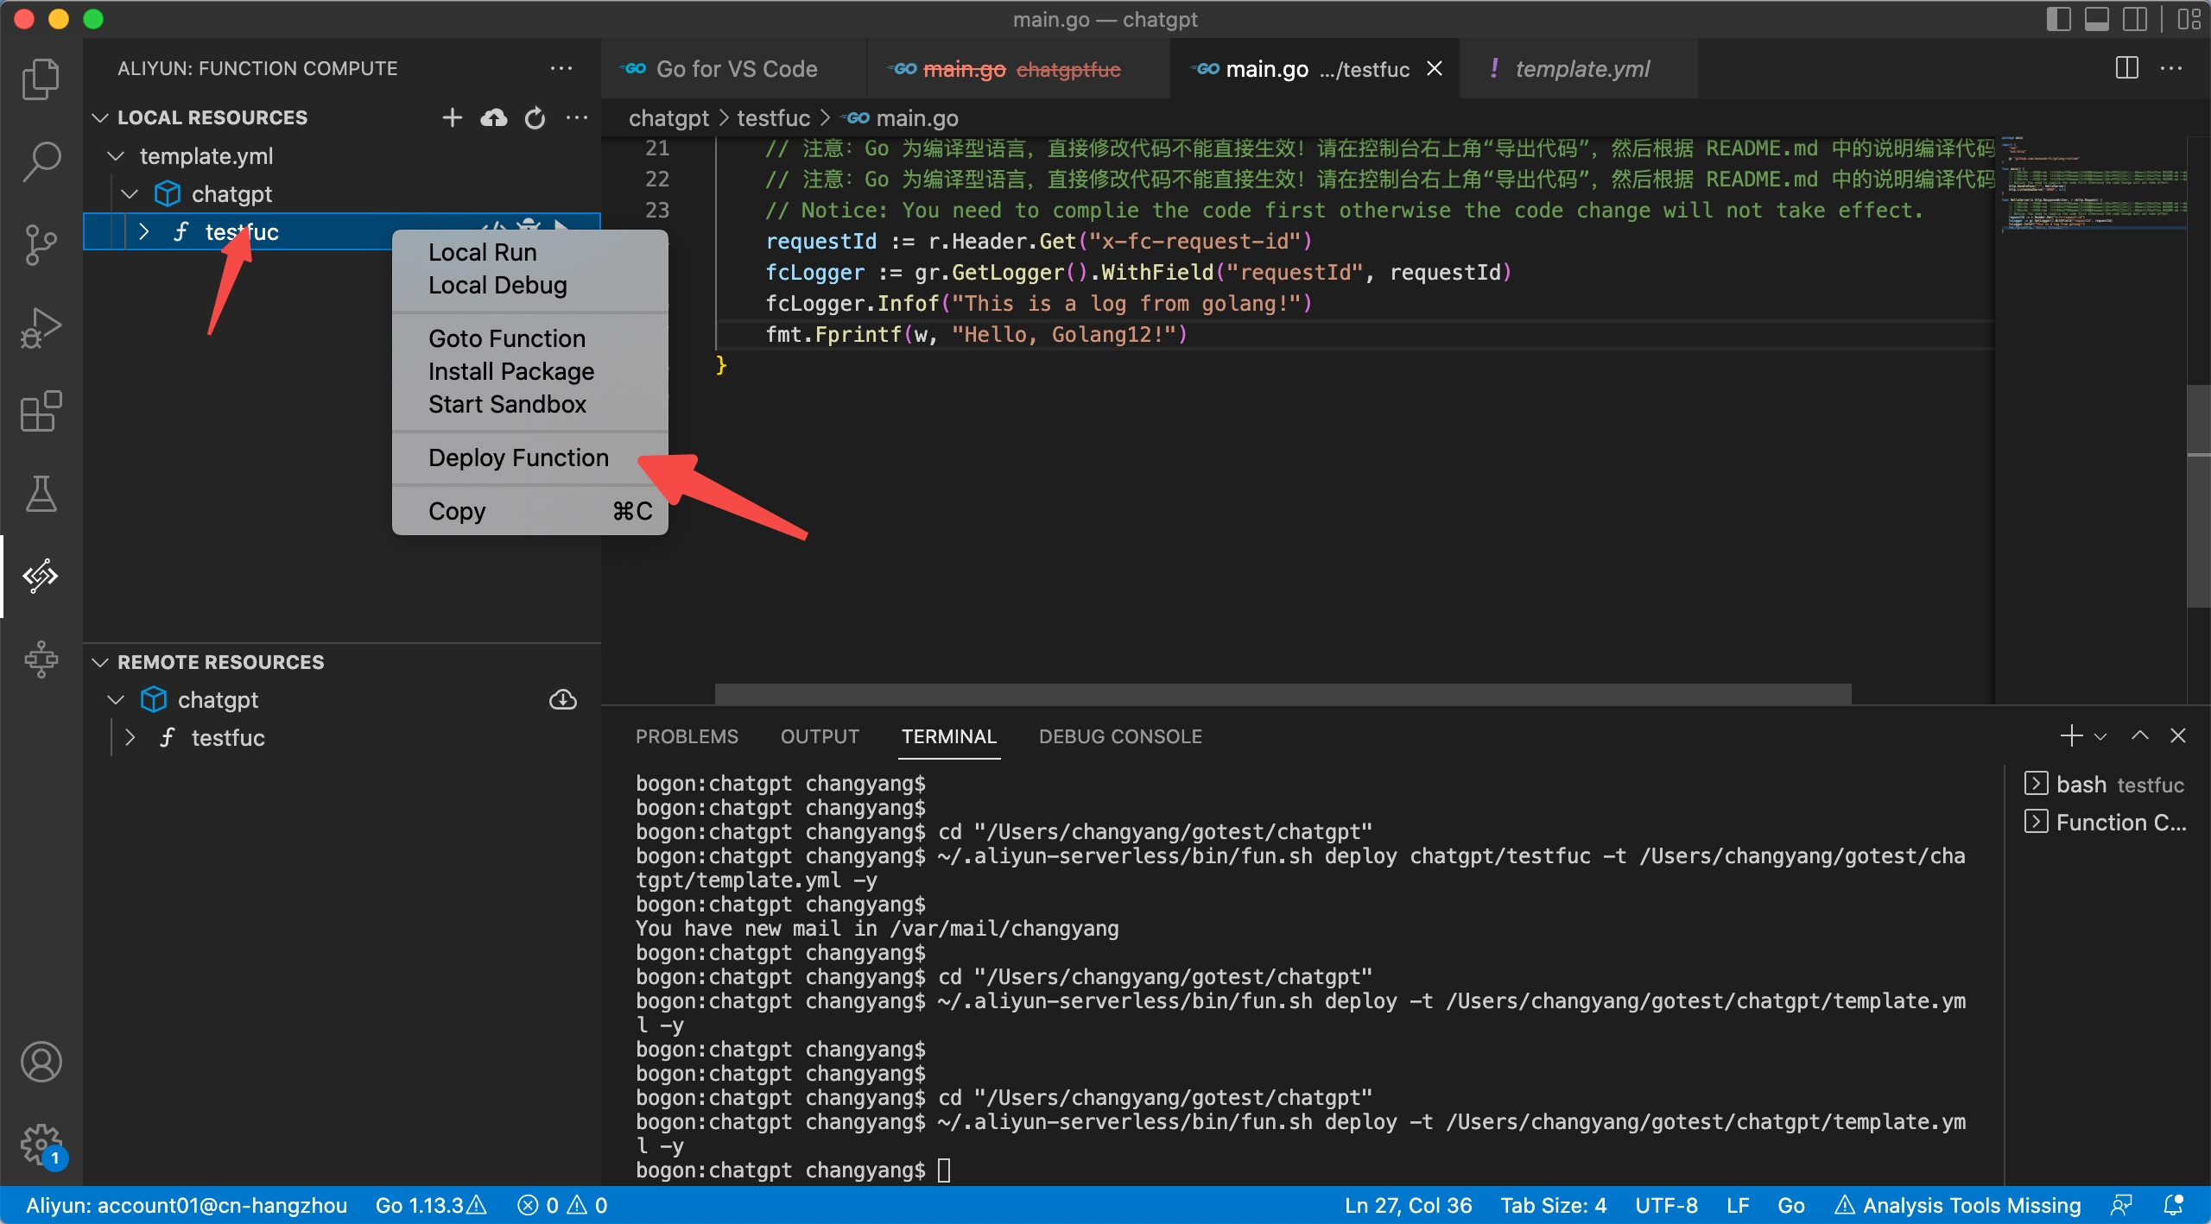Click cloud download icon beside remote chatgpt
2211x1224 pixels.
[563, 700]
